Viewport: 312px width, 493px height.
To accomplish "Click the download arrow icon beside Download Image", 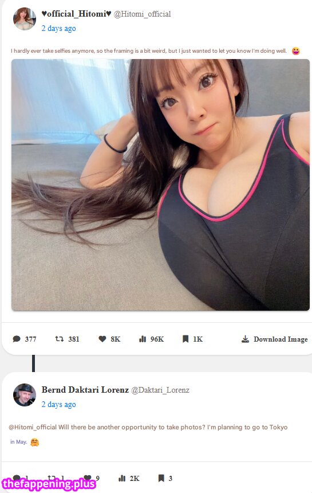I will click(x=246, y=339).
